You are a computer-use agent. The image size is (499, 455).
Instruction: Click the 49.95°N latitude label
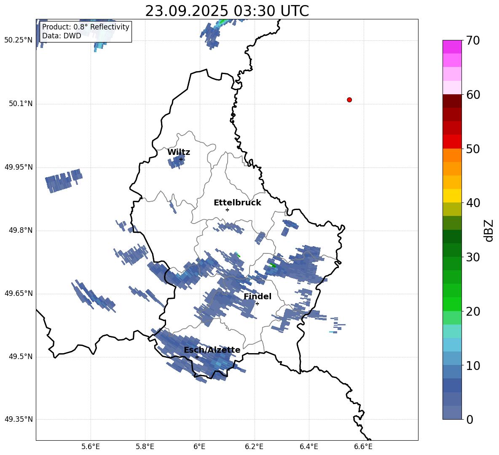19,167
